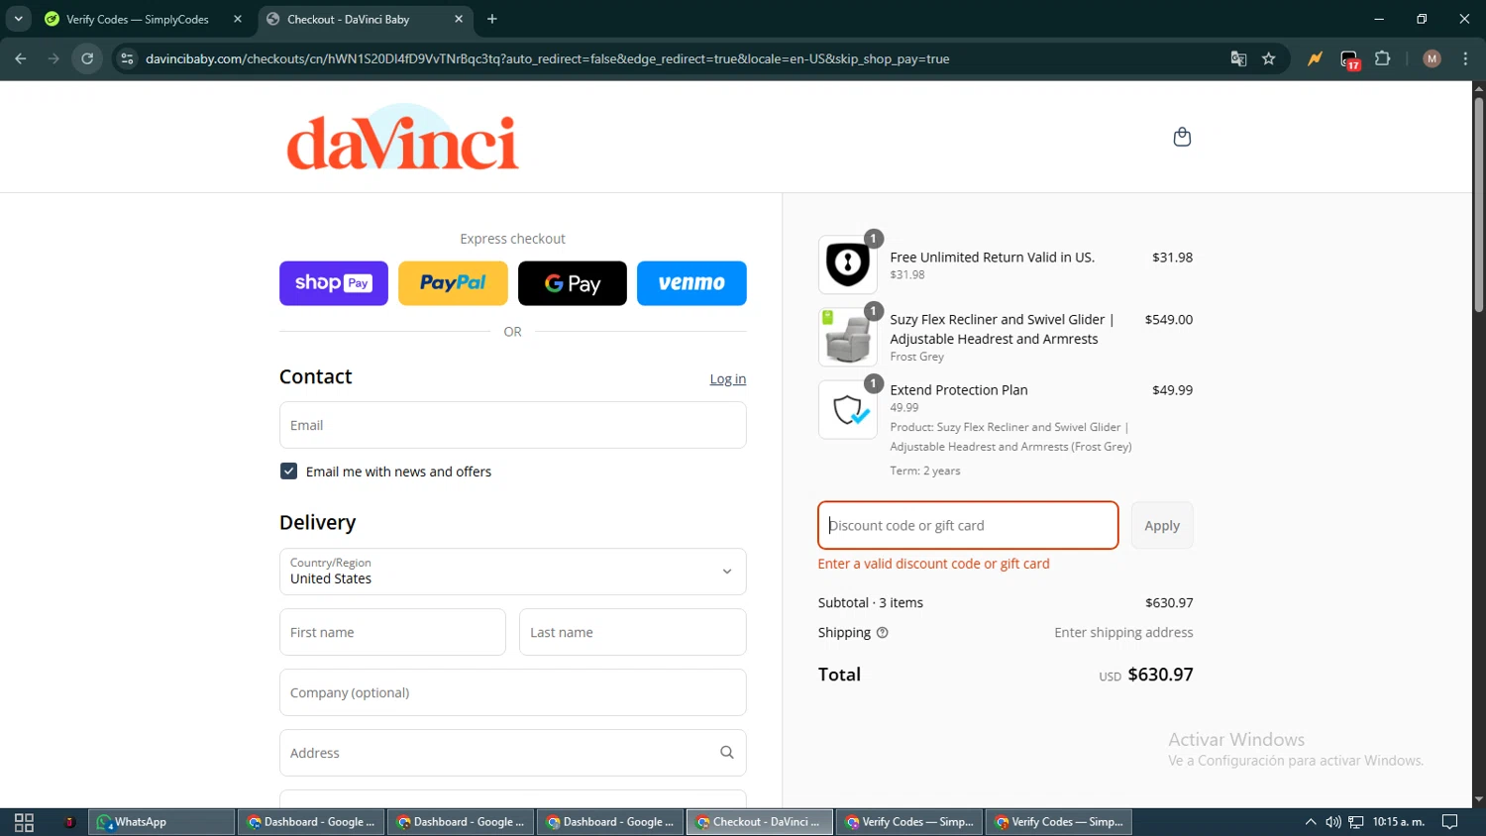
Task: Apply the discount code
Action: point(1162,525)
